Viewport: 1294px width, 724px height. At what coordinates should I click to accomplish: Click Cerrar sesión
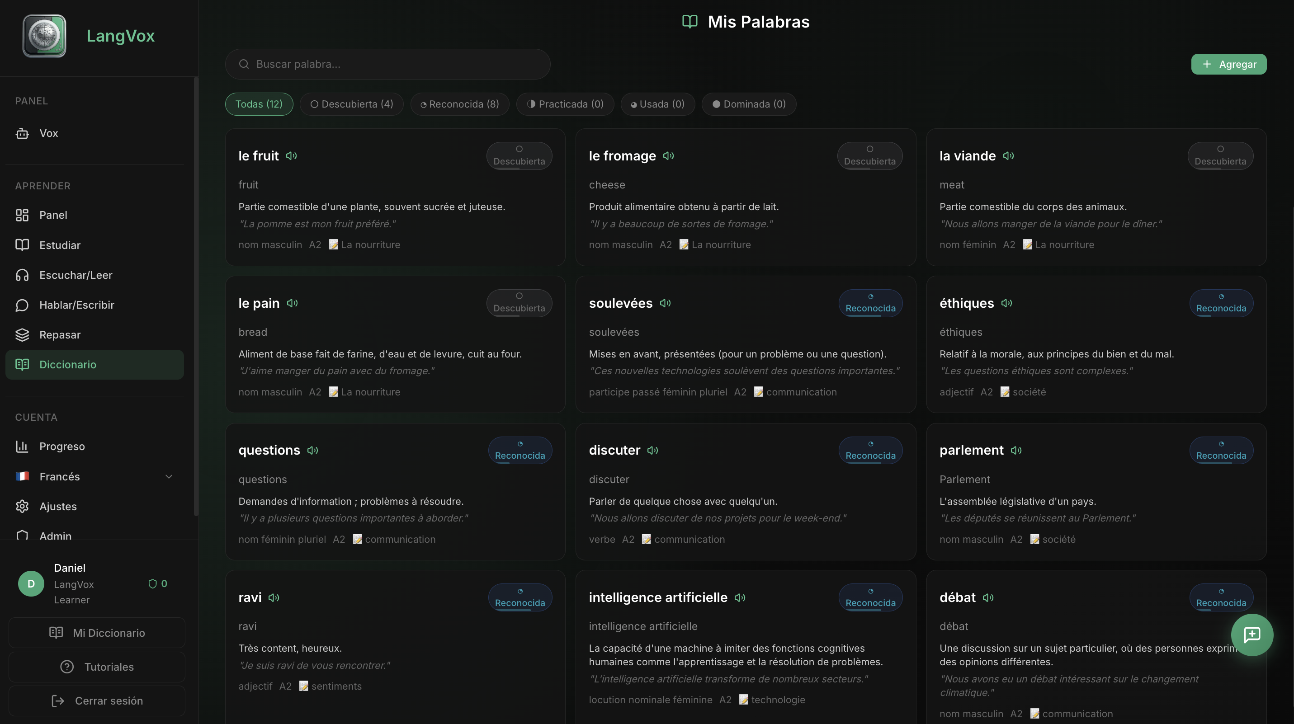tap(97, 701)
